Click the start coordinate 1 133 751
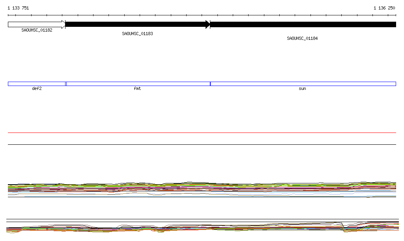The width and height of the screenshot is (404, 241). (18, 8)
